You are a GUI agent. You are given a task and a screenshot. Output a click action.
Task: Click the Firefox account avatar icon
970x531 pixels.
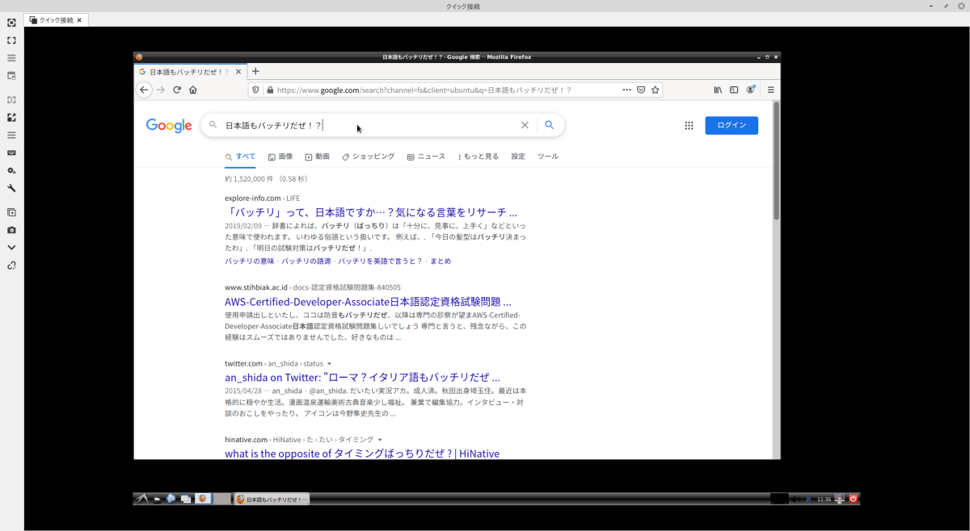[751, 90]
